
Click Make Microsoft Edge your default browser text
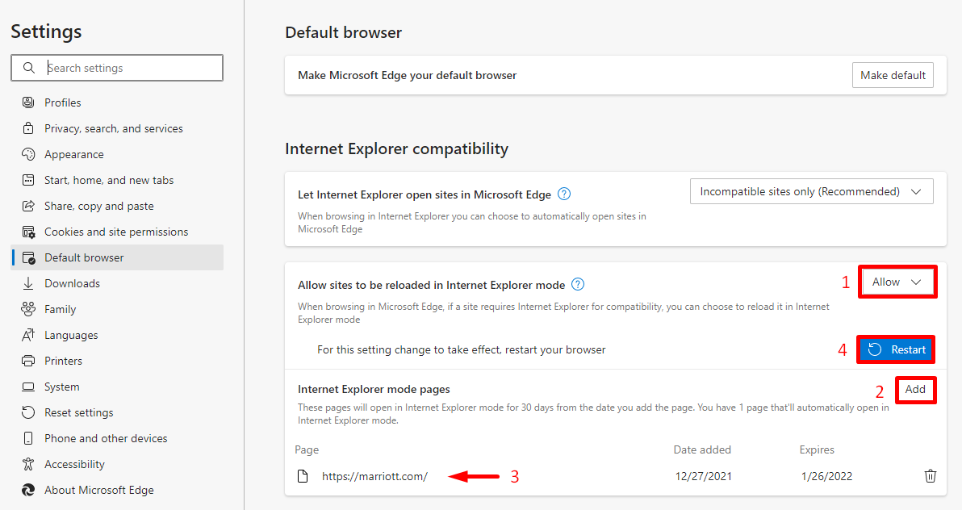(x=408, y=75)
